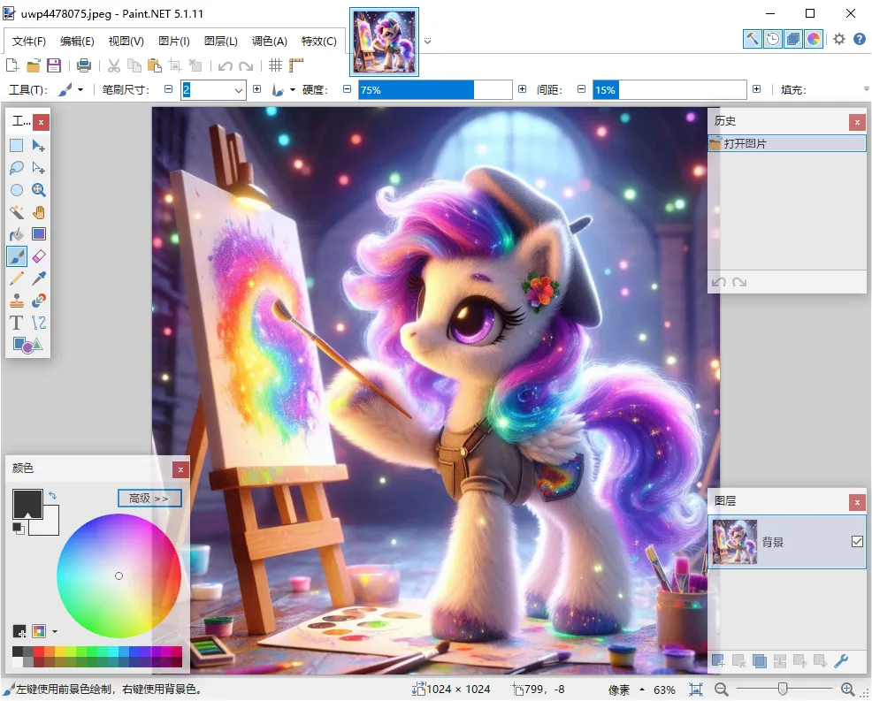Select the Rectangle Select tool

click(x=17, y=146)
